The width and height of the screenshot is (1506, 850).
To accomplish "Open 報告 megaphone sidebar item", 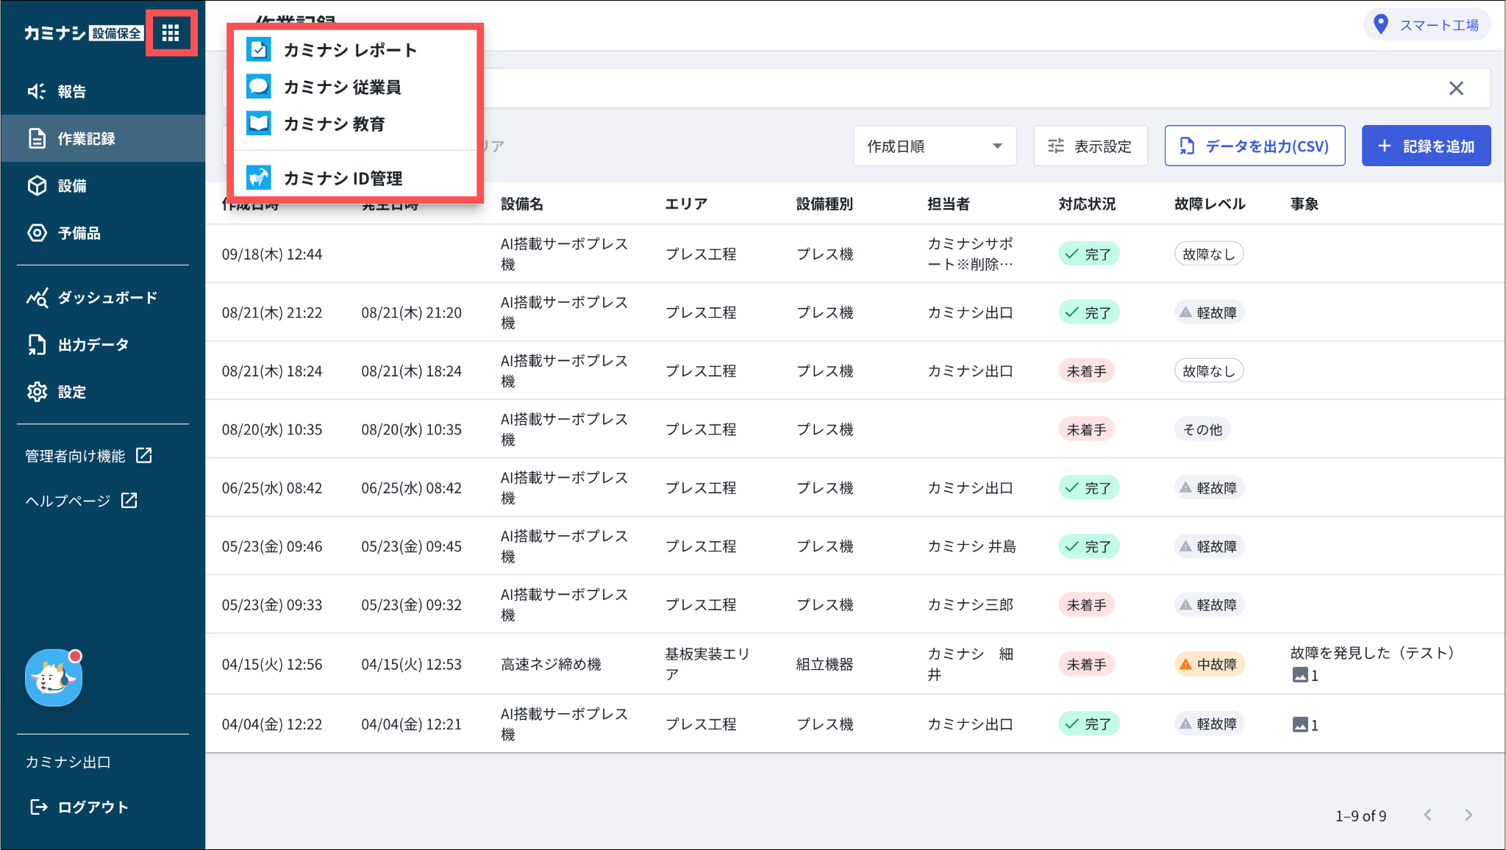I will [x=37, y=91].
